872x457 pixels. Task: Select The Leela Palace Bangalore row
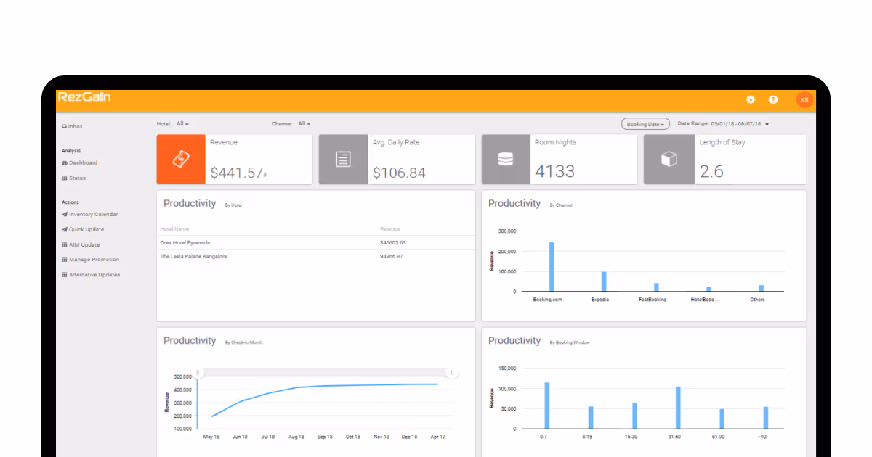[x=315, y=256]
